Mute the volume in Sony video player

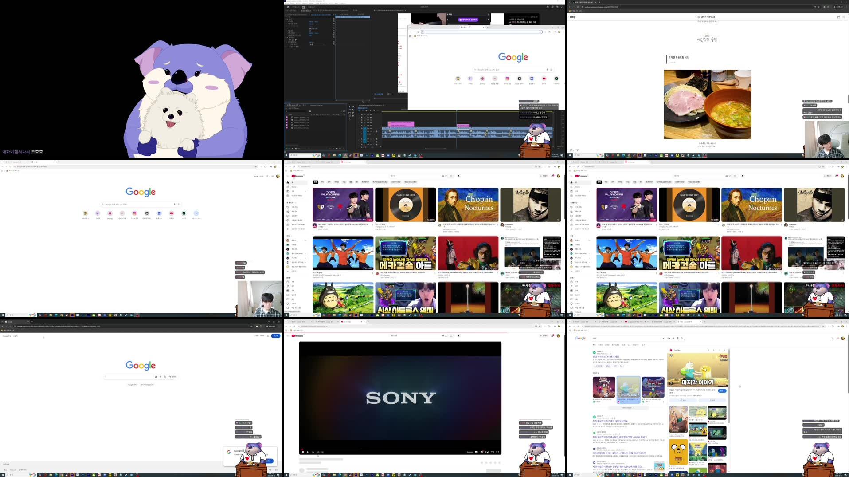[313, 452]
